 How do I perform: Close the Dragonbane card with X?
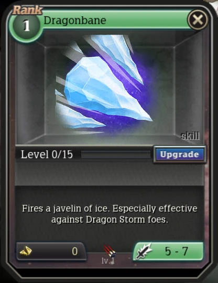[x=198, y=20]
